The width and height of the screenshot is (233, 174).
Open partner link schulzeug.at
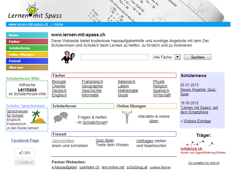(x=137, y=167)
